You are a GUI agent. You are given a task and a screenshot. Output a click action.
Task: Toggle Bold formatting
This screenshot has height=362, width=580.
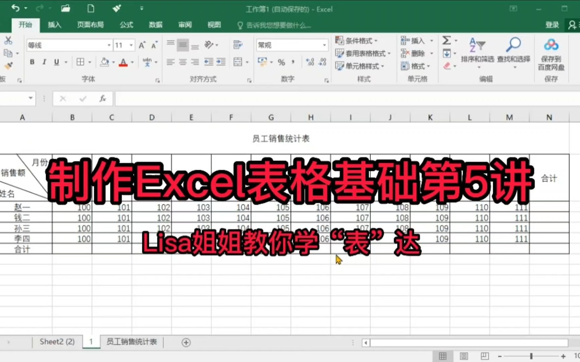[32, 62]
